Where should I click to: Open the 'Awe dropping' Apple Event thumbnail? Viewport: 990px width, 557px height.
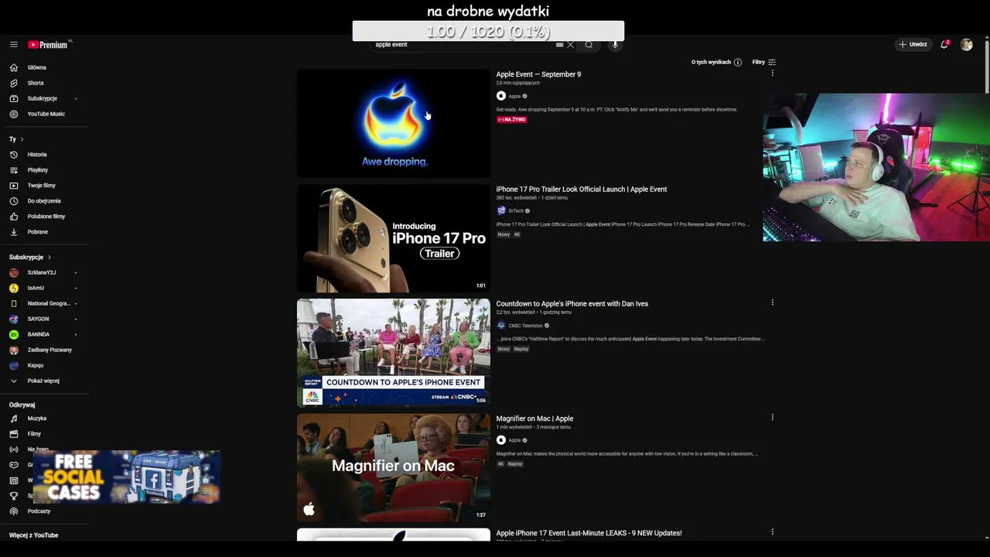click(393, 124)
